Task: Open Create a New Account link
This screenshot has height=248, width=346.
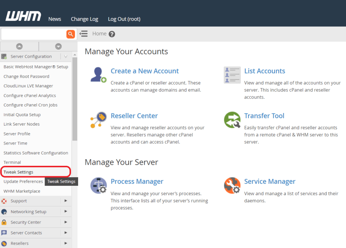Action: [145, 71]
